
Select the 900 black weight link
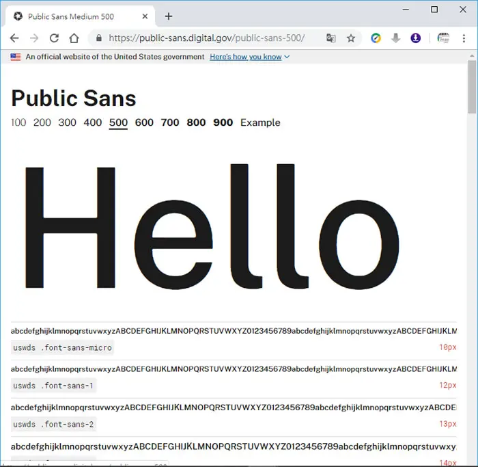pyautogui.click(x=223, y=122)
